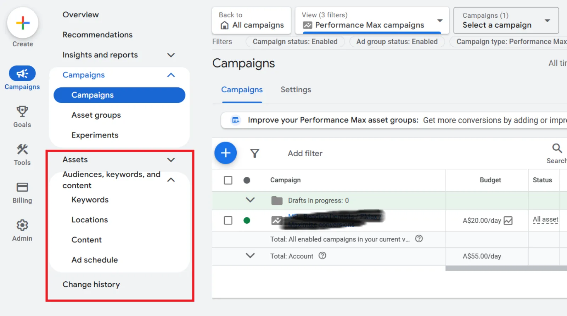Image resolution: width=567 pixels, height=316 pixels.
Task: Collapse the Campaigns navigation section
Action: point(171,75)
